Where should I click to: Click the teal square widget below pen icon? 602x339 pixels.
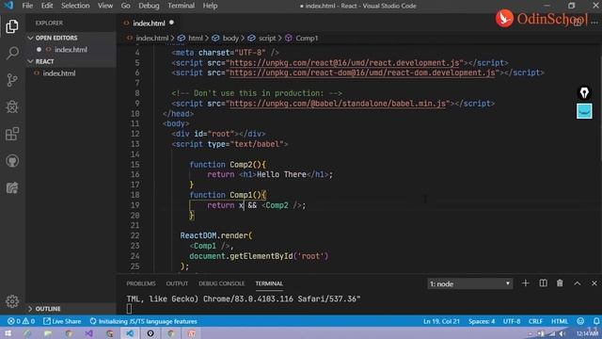click(584, 111)
